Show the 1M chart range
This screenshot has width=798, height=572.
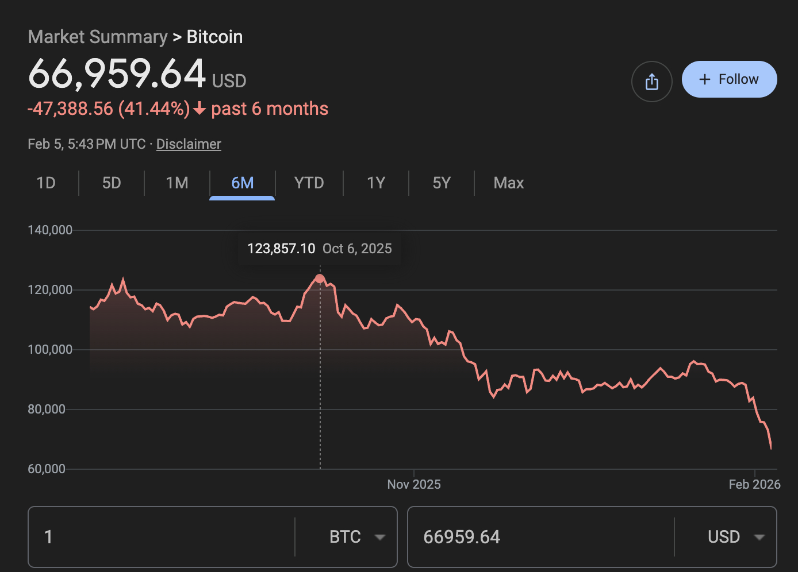[177, 183]
